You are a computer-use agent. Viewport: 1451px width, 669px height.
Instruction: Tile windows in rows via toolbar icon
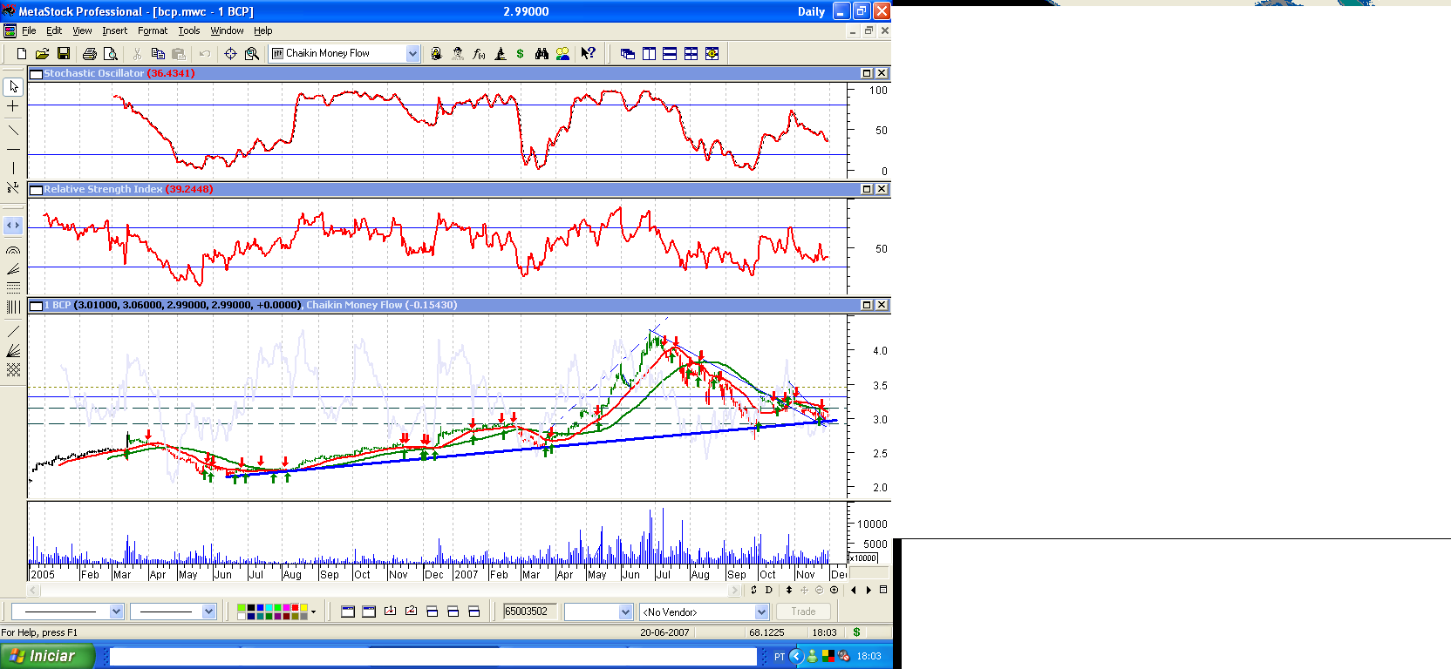click(670, 54)
